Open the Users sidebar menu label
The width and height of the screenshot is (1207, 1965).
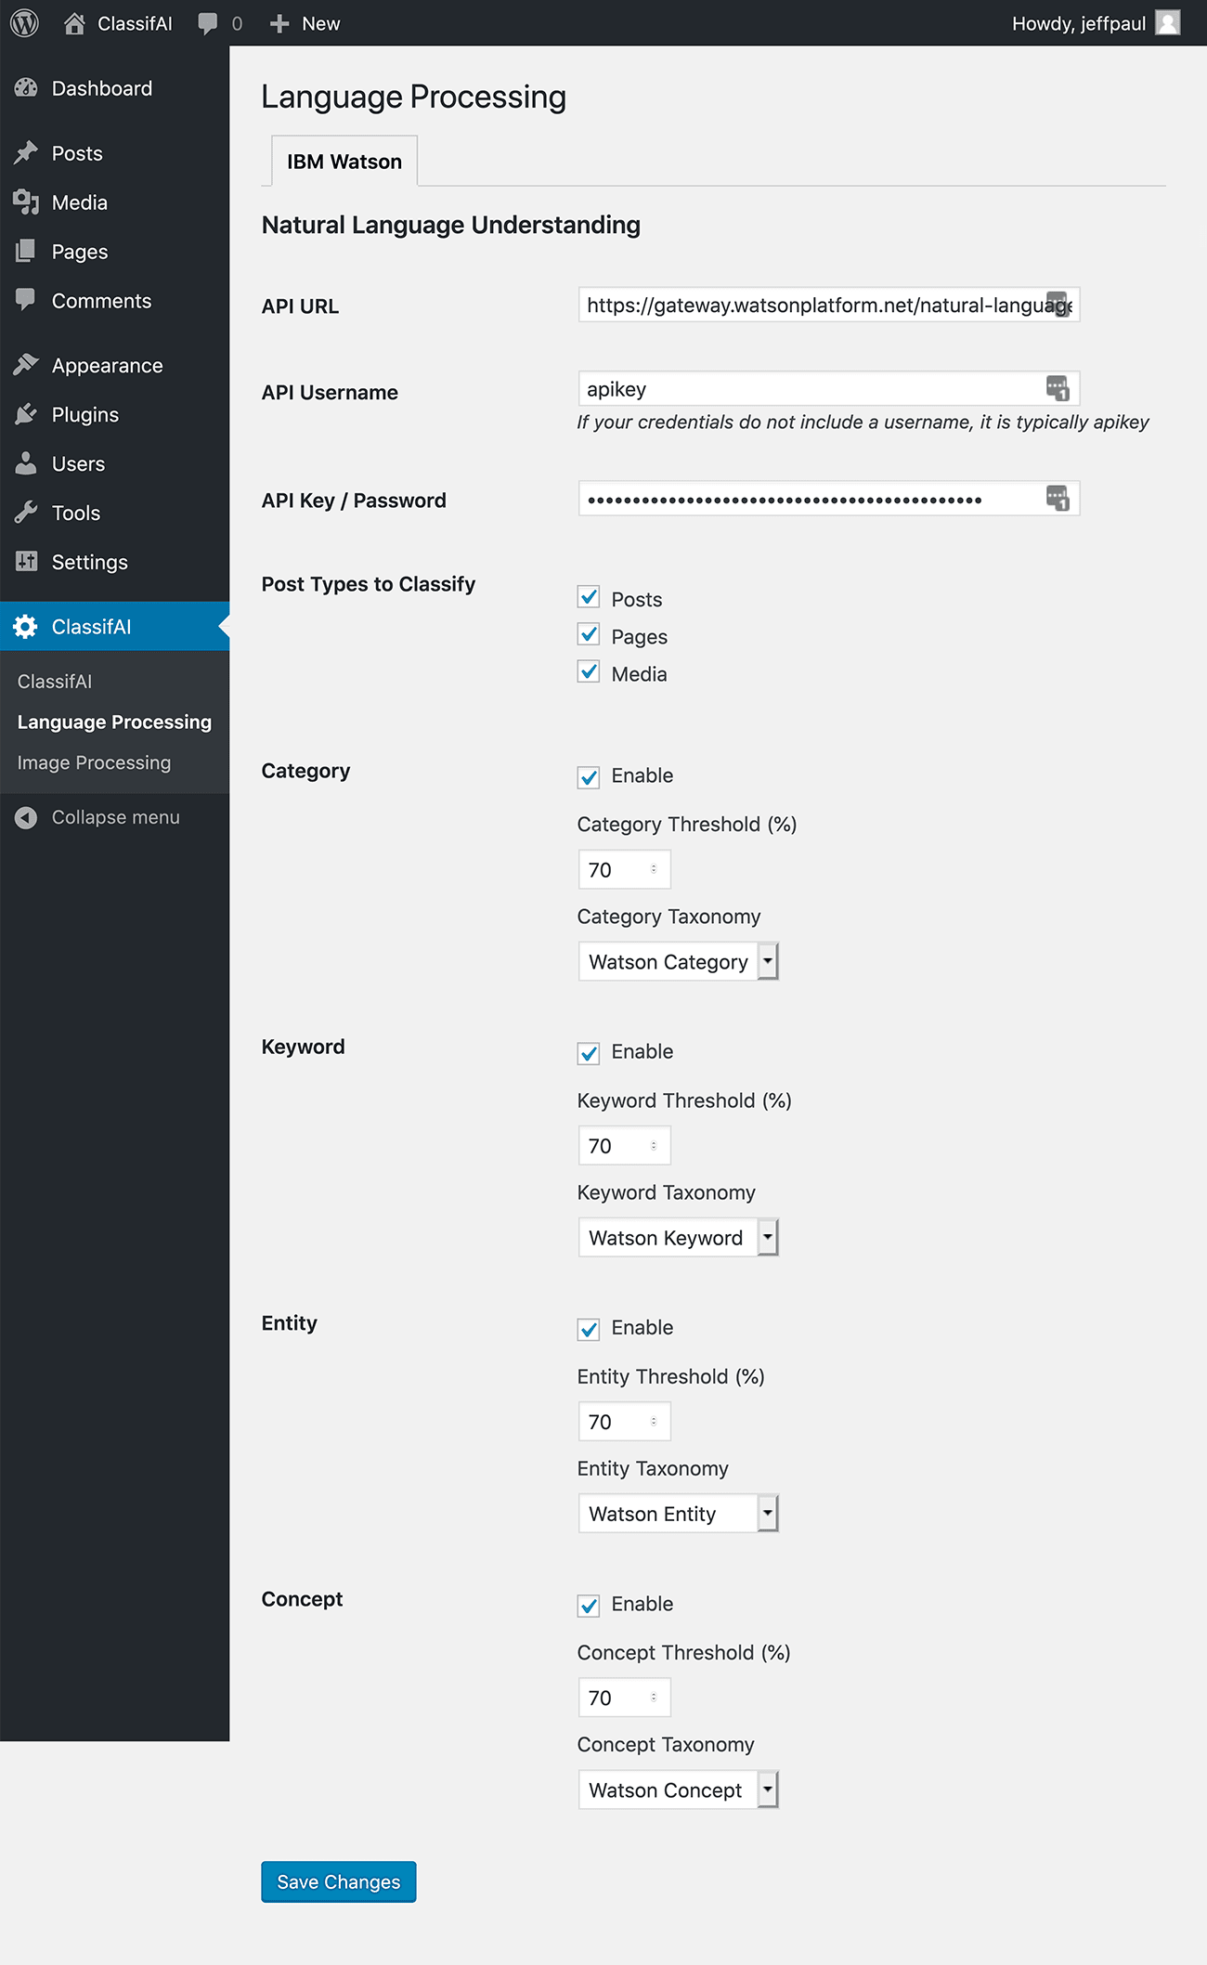pos(78,463)
